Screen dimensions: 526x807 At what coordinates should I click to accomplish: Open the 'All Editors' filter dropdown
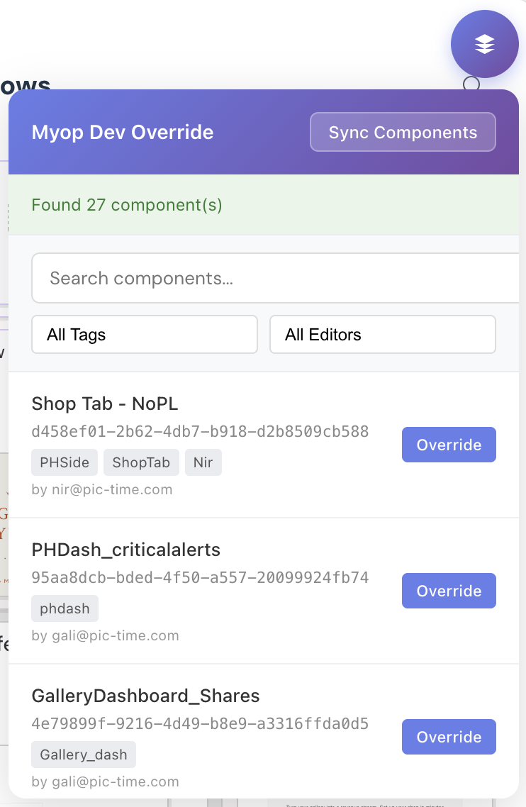(382, 334)
